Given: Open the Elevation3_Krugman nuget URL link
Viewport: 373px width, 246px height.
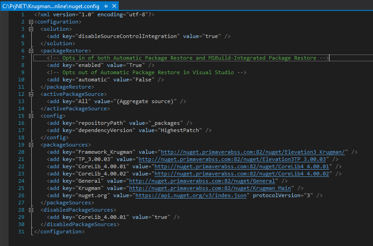Looking at the screenshot, I should coord(253,152).
